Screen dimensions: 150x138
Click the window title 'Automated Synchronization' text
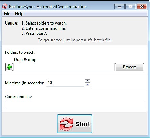62,7
